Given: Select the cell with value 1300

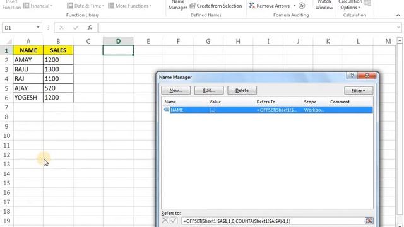Looking at the screenshot, I should tap(58, 69).
